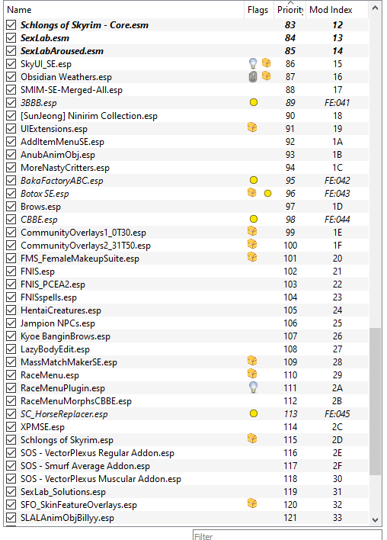Click the lightbulb flag icon on SkyUI_SE.esp
387x540 pixels.
tap(253, 63)
